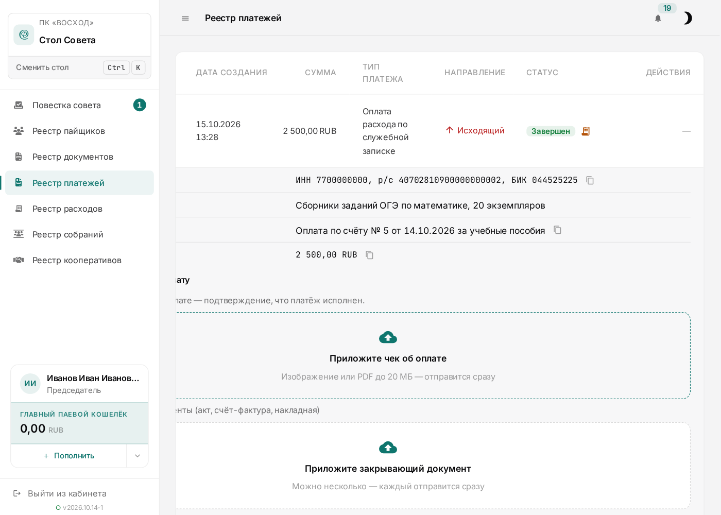721x515 pixels.
Task: Click the НАПРАВЛЕНИЕ column header
Action: (x=475, y=73)
